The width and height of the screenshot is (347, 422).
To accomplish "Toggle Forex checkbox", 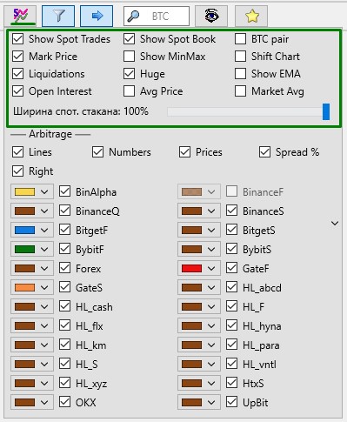I will (64, 268).
